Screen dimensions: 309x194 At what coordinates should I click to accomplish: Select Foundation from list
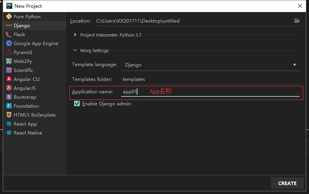pyautogui.click(x=35, y=106)
